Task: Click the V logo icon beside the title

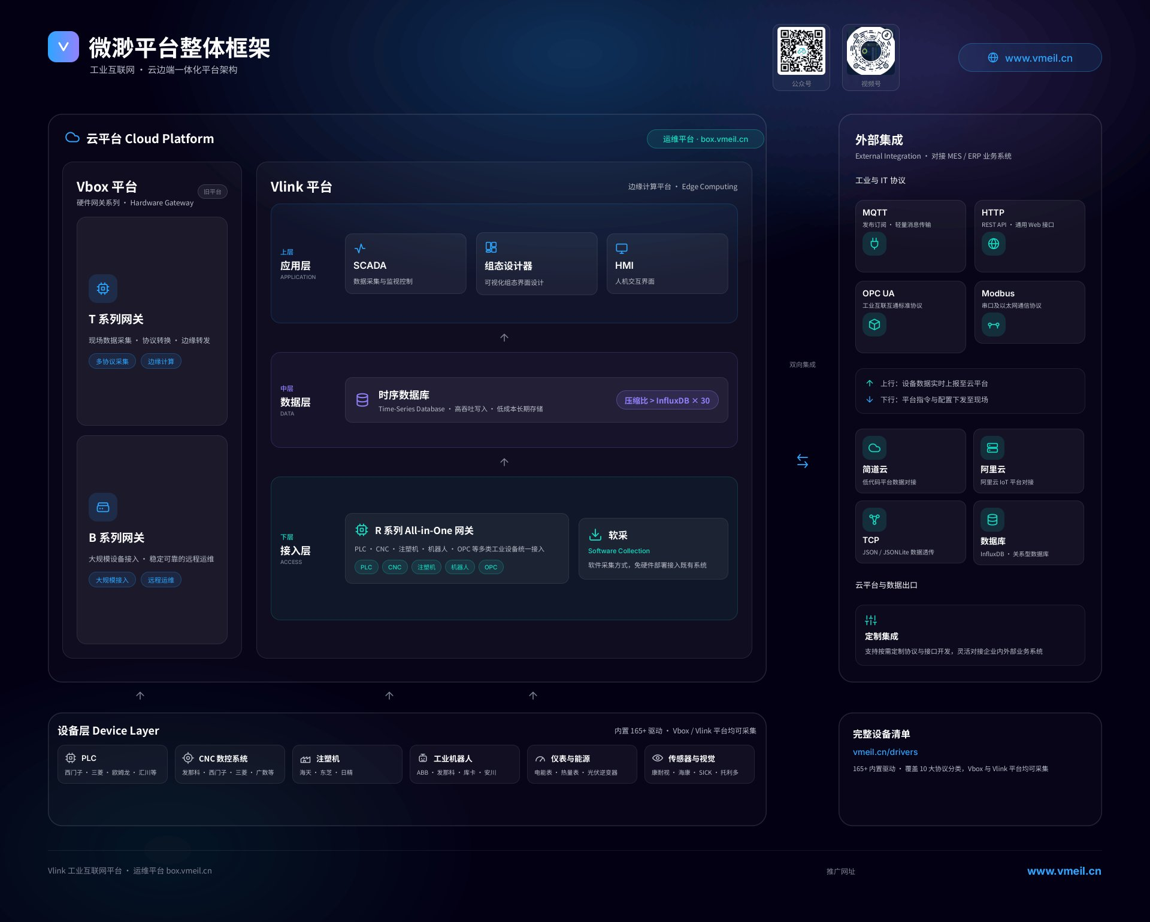Action: 63,47
